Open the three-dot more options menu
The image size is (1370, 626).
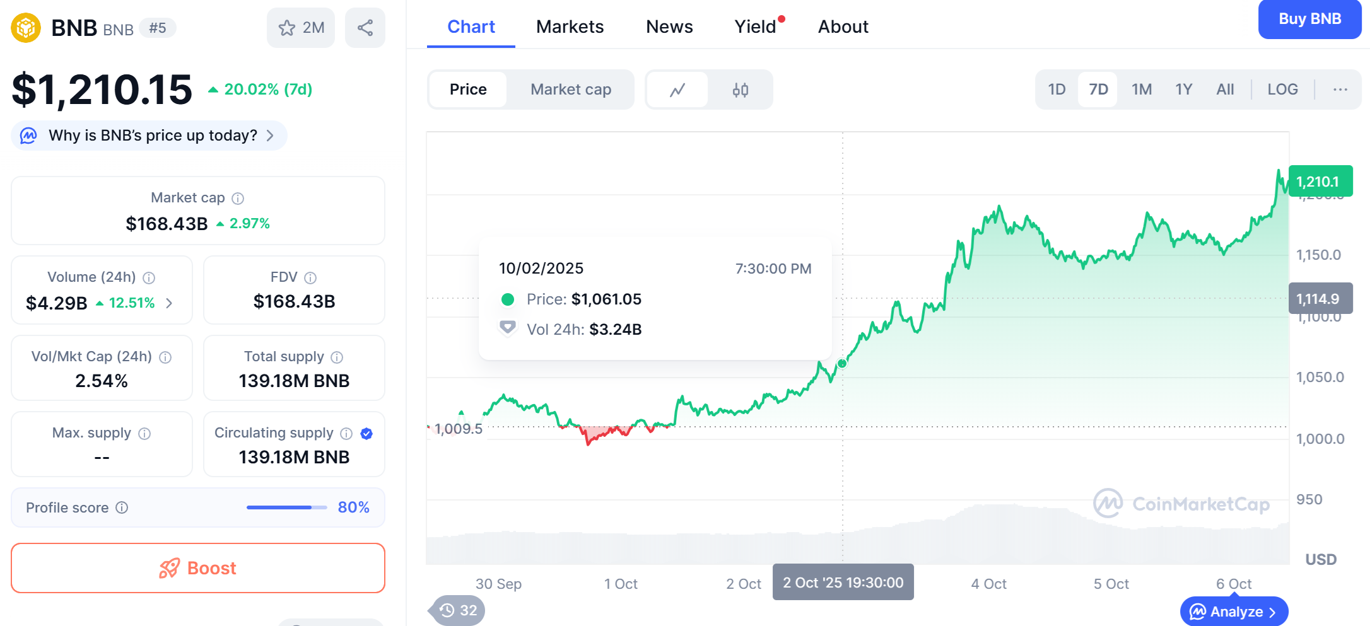pos(1340,90)
